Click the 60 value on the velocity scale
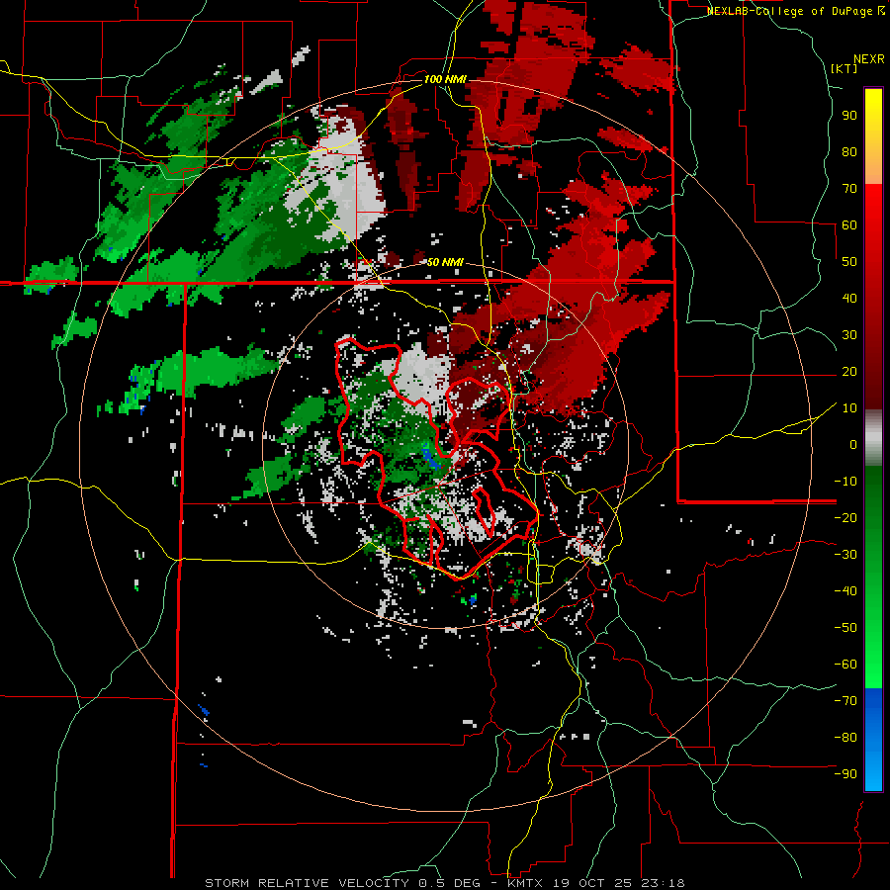 (849, 225)
